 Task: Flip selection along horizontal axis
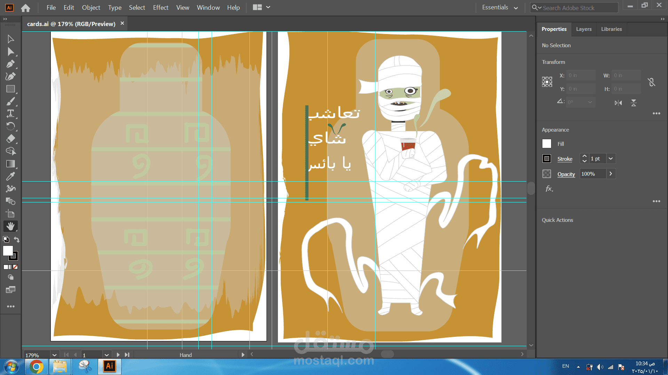coord(618,103)
